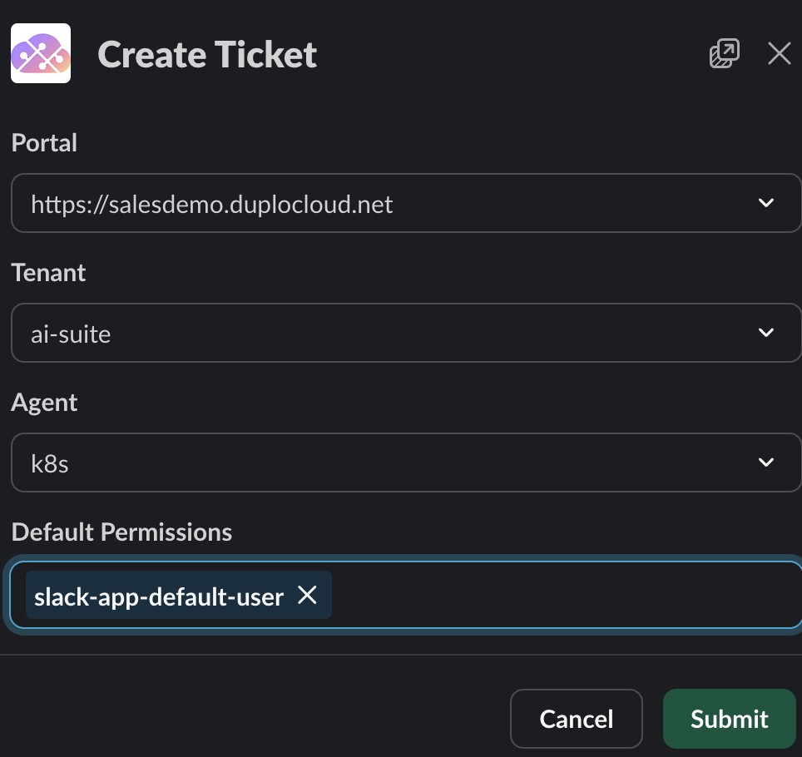Expand the Tenant dropdown chevron
The height and width of the screenshot is (757, 802).
pyautogui.click(x=766, y=333)
